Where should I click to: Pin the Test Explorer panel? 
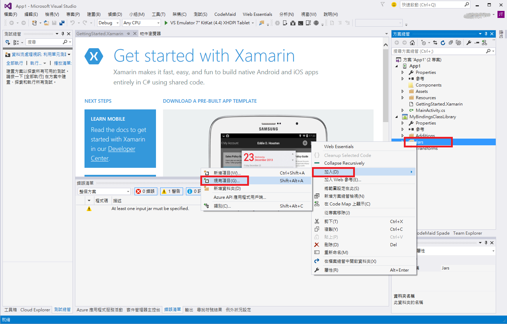pos(63,34)
